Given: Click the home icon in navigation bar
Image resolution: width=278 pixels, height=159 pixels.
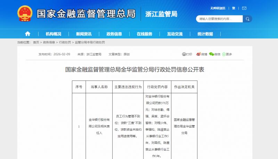Looking at the screenshot, I should pos(27,34).
